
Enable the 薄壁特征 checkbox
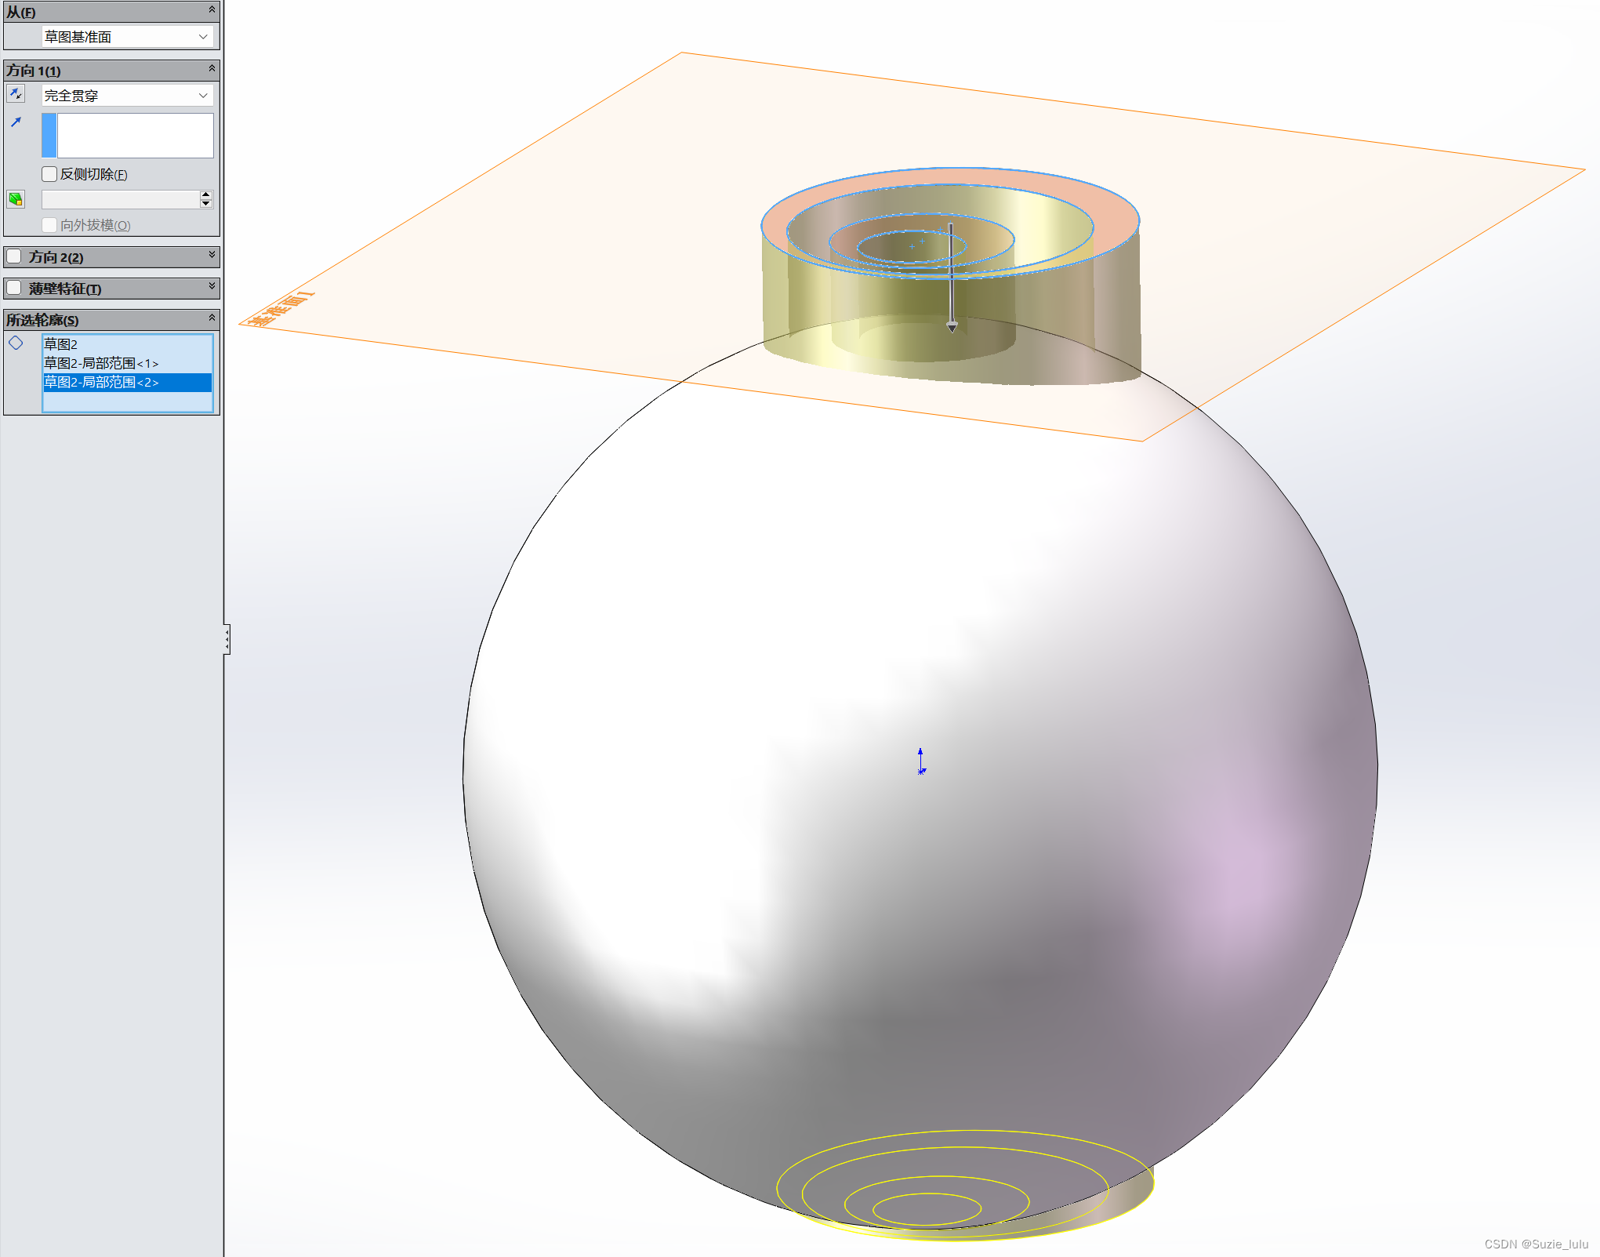click(x=14, y=288)
